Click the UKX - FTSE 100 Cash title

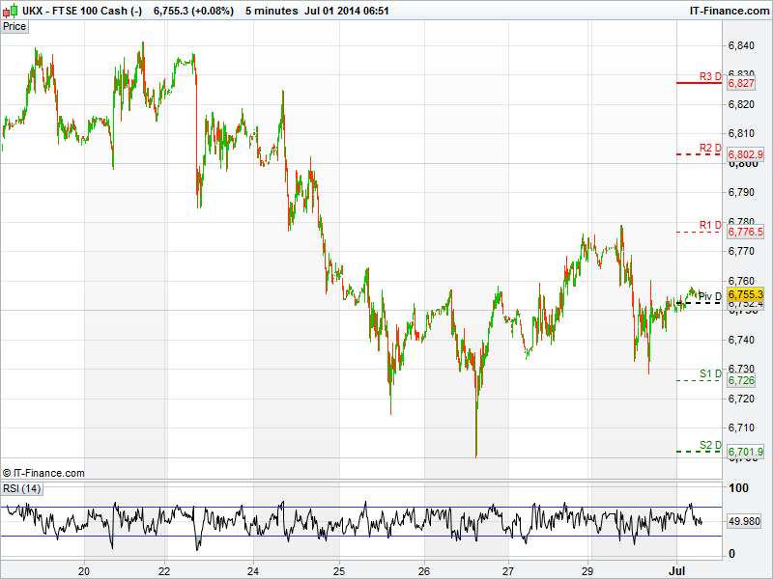point(83,10)
